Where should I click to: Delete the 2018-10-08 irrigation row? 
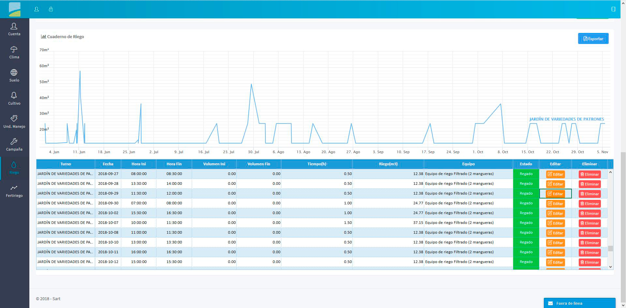point(589,233)
